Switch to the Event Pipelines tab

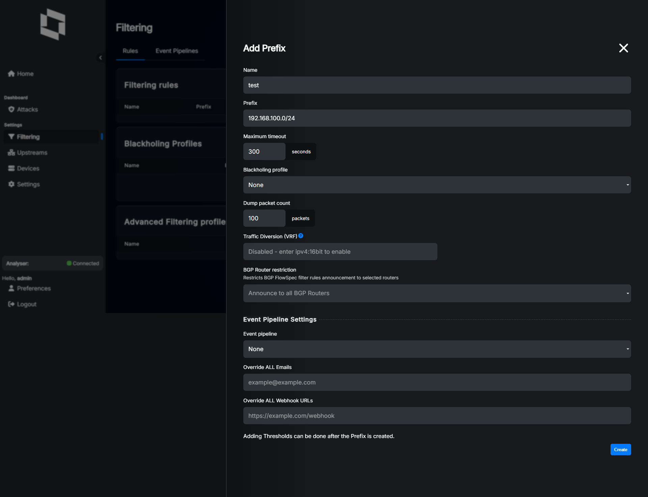[x=177, y=51]
